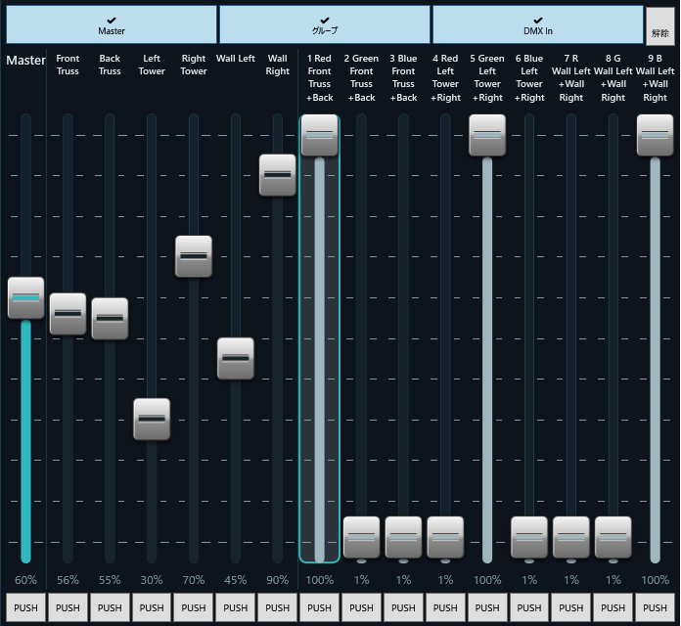The height and width of the screenshot is (626, 681).
Task: Push the PUSH button under Right Tower
Action: click(x=194, y=607)
